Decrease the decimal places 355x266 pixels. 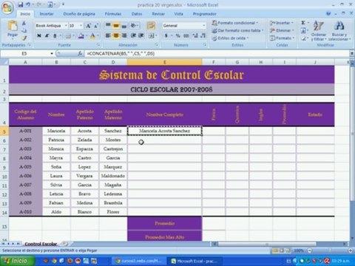point(203,35)
